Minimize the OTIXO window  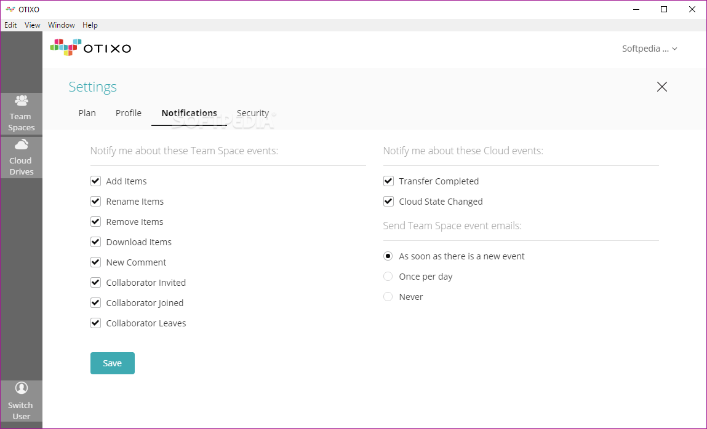pyautogui.click(x=636, y=9)
